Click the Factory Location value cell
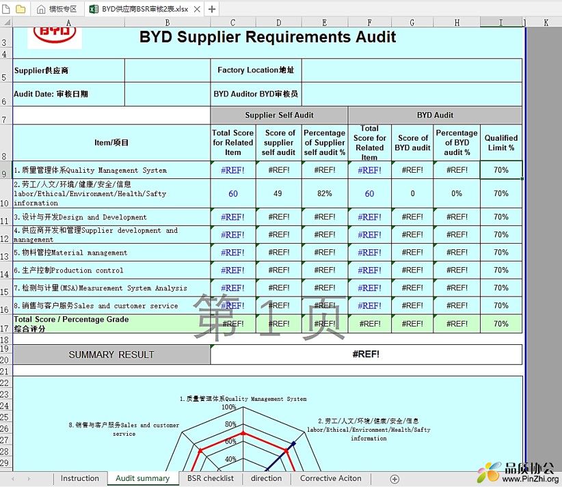The width and height of the screenshot is (562, 487). click(412, 70)
